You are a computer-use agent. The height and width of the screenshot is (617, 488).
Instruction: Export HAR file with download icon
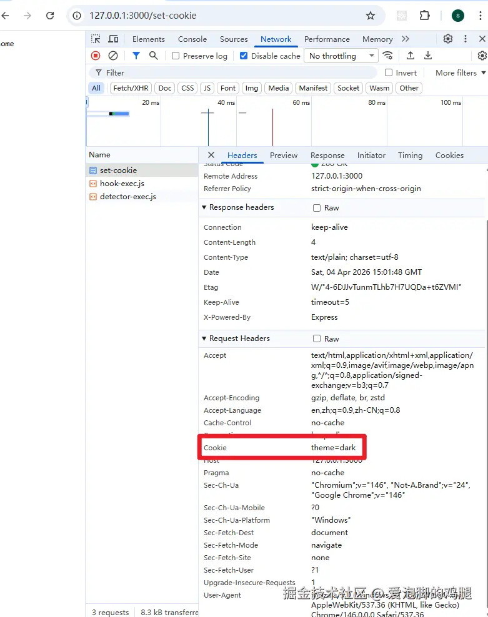428,56
